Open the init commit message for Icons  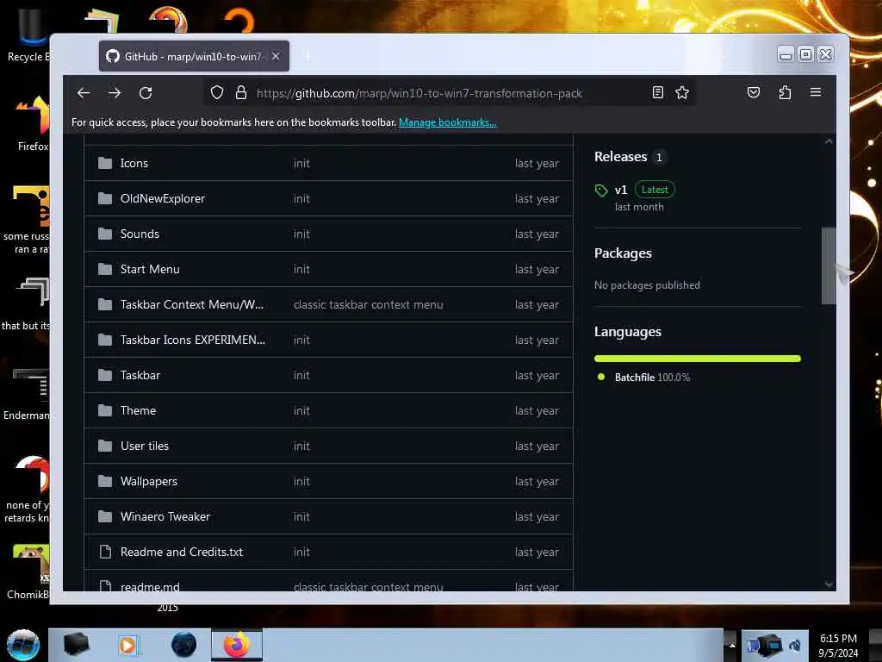[301, 163]
